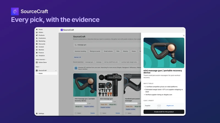Image resolution: width=220 pixels, height=123 pixels.
Task: Open Details for mini massage gun / portable
Action: 93,113
